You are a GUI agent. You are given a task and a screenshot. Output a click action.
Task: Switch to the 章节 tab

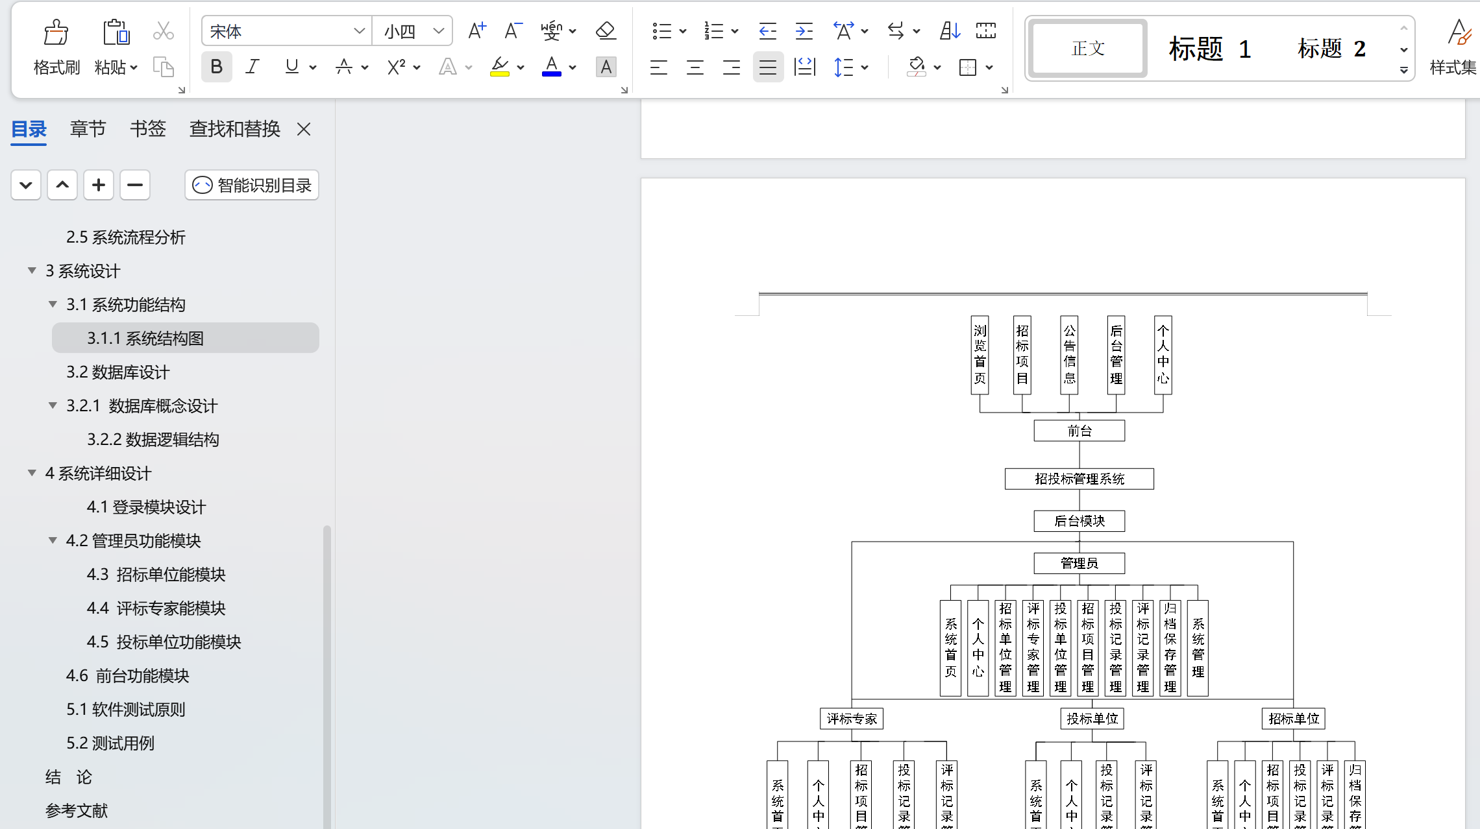pos(88,129)
